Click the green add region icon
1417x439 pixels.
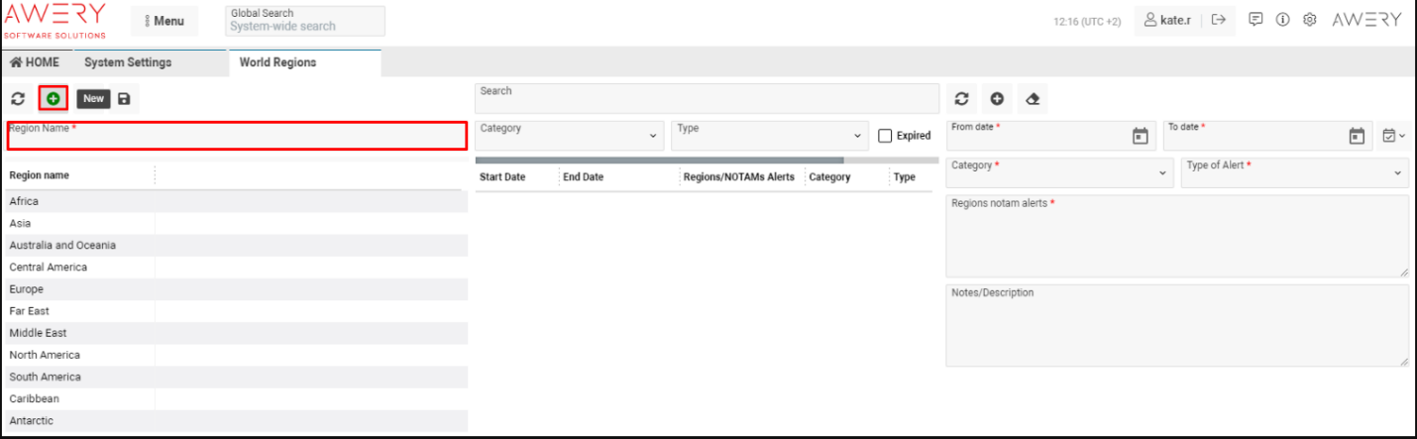point(53,98)
